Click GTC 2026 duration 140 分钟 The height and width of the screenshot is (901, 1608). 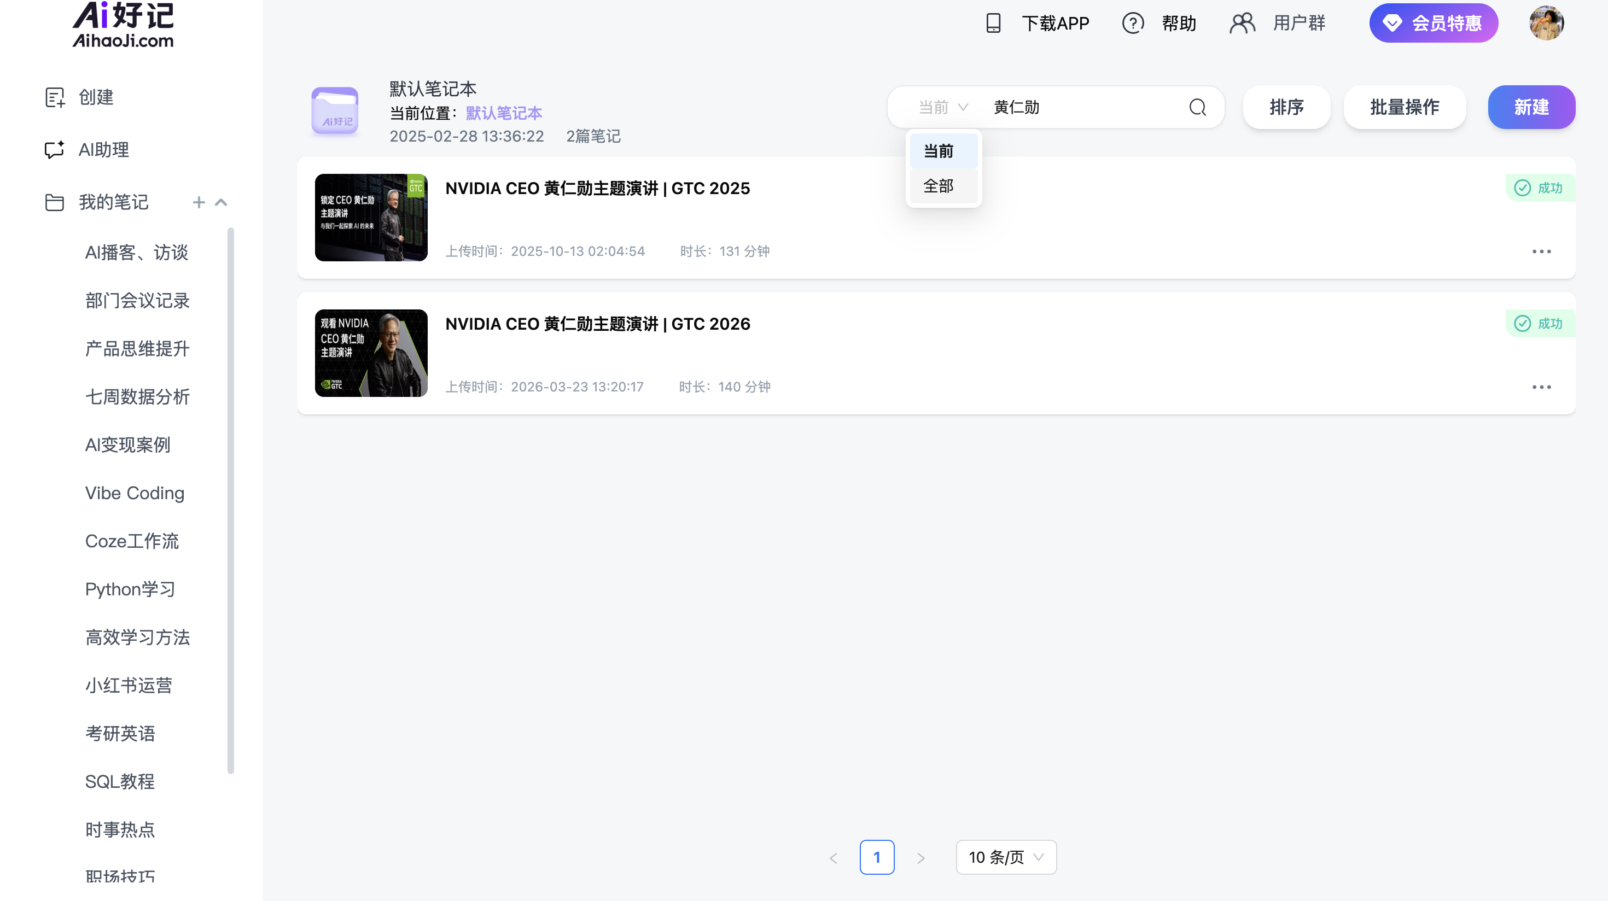[725, 386]
